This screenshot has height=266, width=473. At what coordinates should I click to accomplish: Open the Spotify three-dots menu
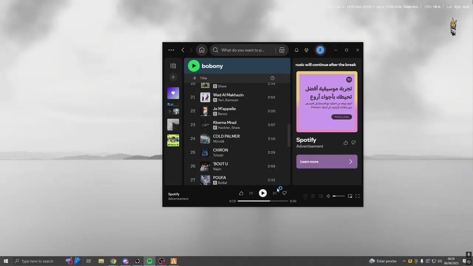tap(171, 50)
